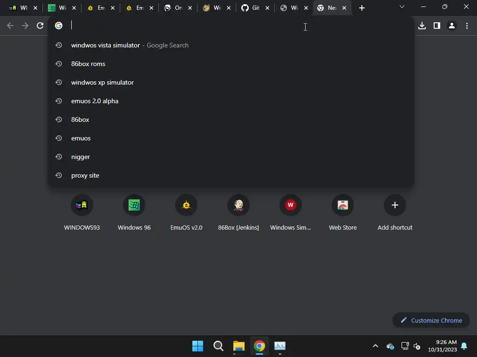Launch File Explorer from the taskbar
This screenshot has width=477, height=357.
pos(239,346)
